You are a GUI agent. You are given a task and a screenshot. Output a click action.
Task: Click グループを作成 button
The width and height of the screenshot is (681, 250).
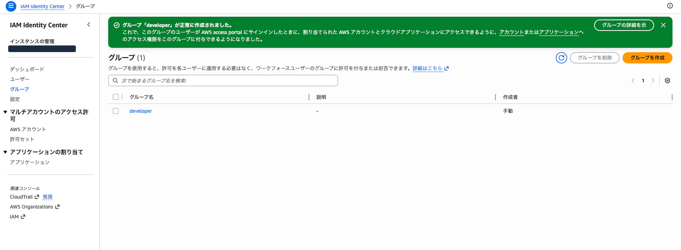(647, 58)
